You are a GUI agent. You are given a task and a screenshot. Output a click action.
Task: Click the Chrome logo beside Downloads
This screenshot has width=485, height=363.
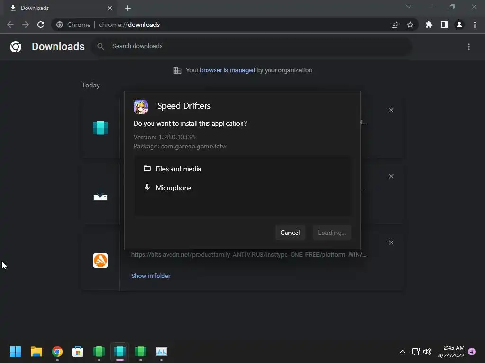(16, 47)
